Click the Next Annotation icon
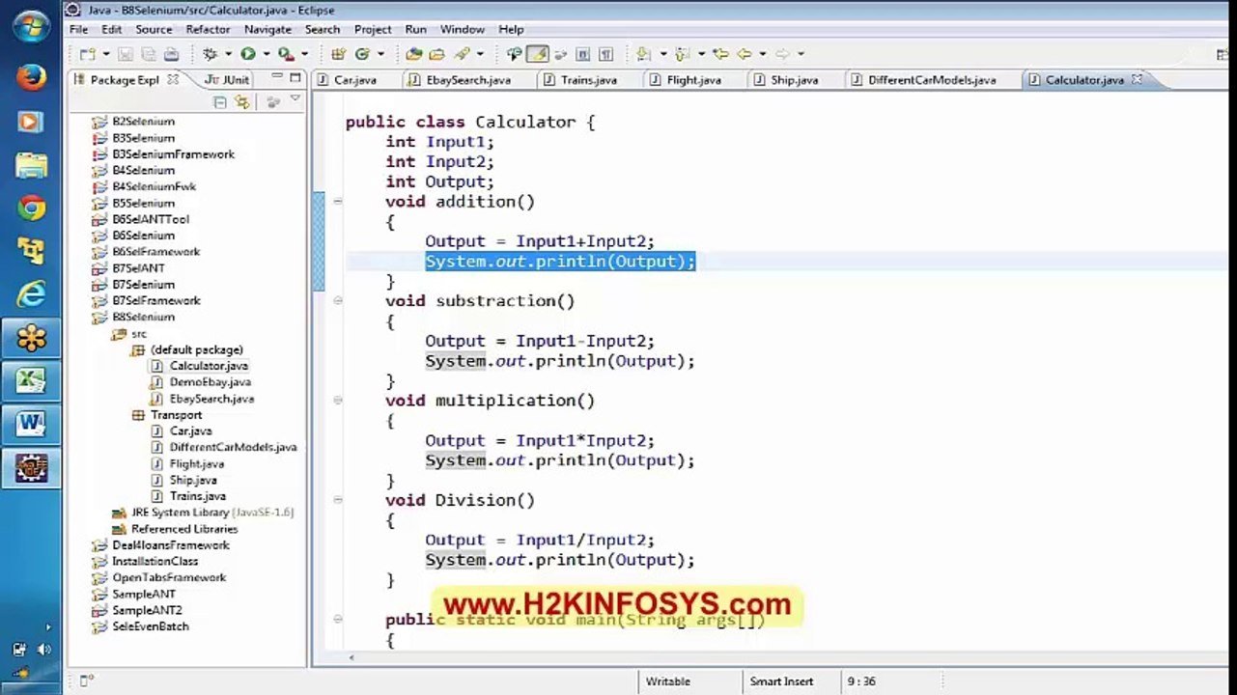Image resolution: width=1237 pixels, height=695 pixels. [x=644, y=54]
